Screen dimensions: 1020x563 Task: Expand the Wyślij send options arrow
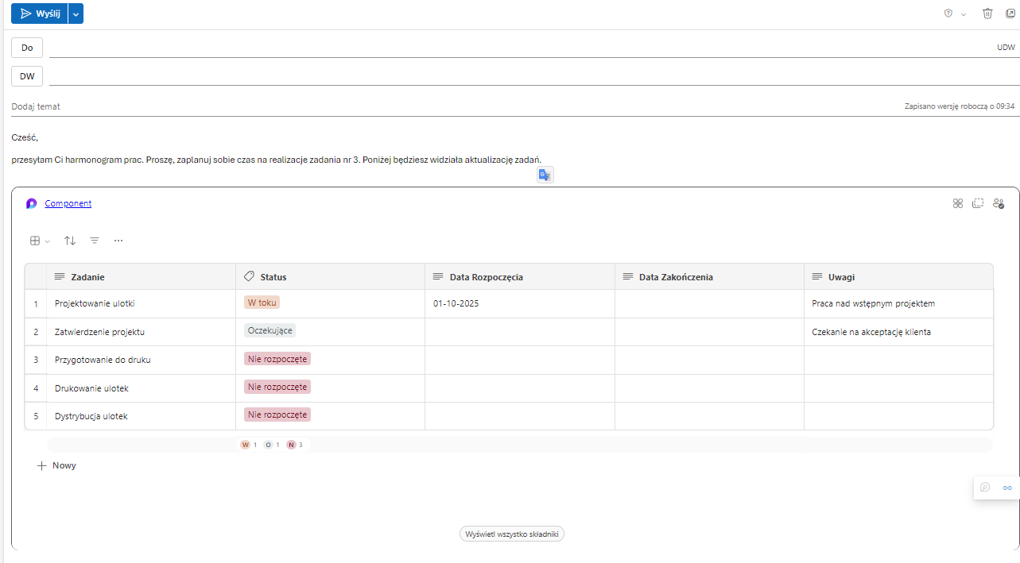coord(76,13)
